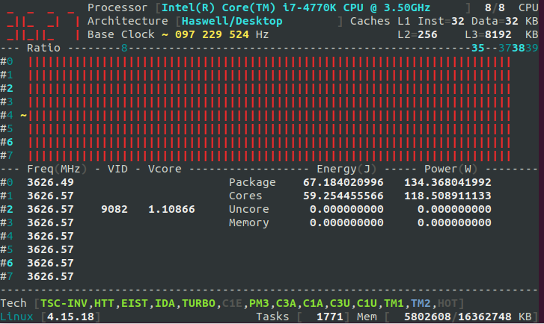
Task: Click the yellow tilde marker beside core #4
Action: point(23,115)
